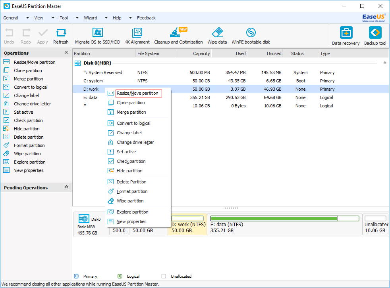The width and height of the screenshot is (390, 288).
Task: Choose Wipe partition from context menu
Action: pyautogui.click(x=139, y=201)
